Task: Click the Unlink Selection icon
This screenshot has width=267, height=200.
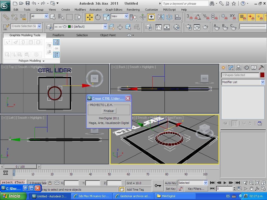Action: (x=15, y=17)
